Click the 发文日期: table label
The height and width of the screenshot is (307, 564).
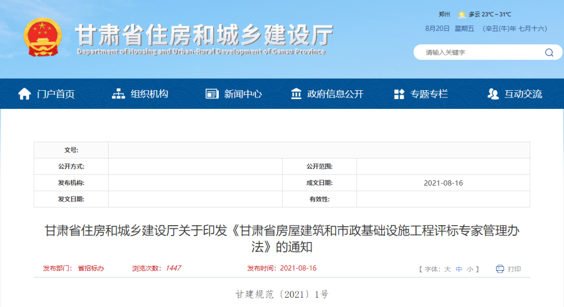(71, 199)
